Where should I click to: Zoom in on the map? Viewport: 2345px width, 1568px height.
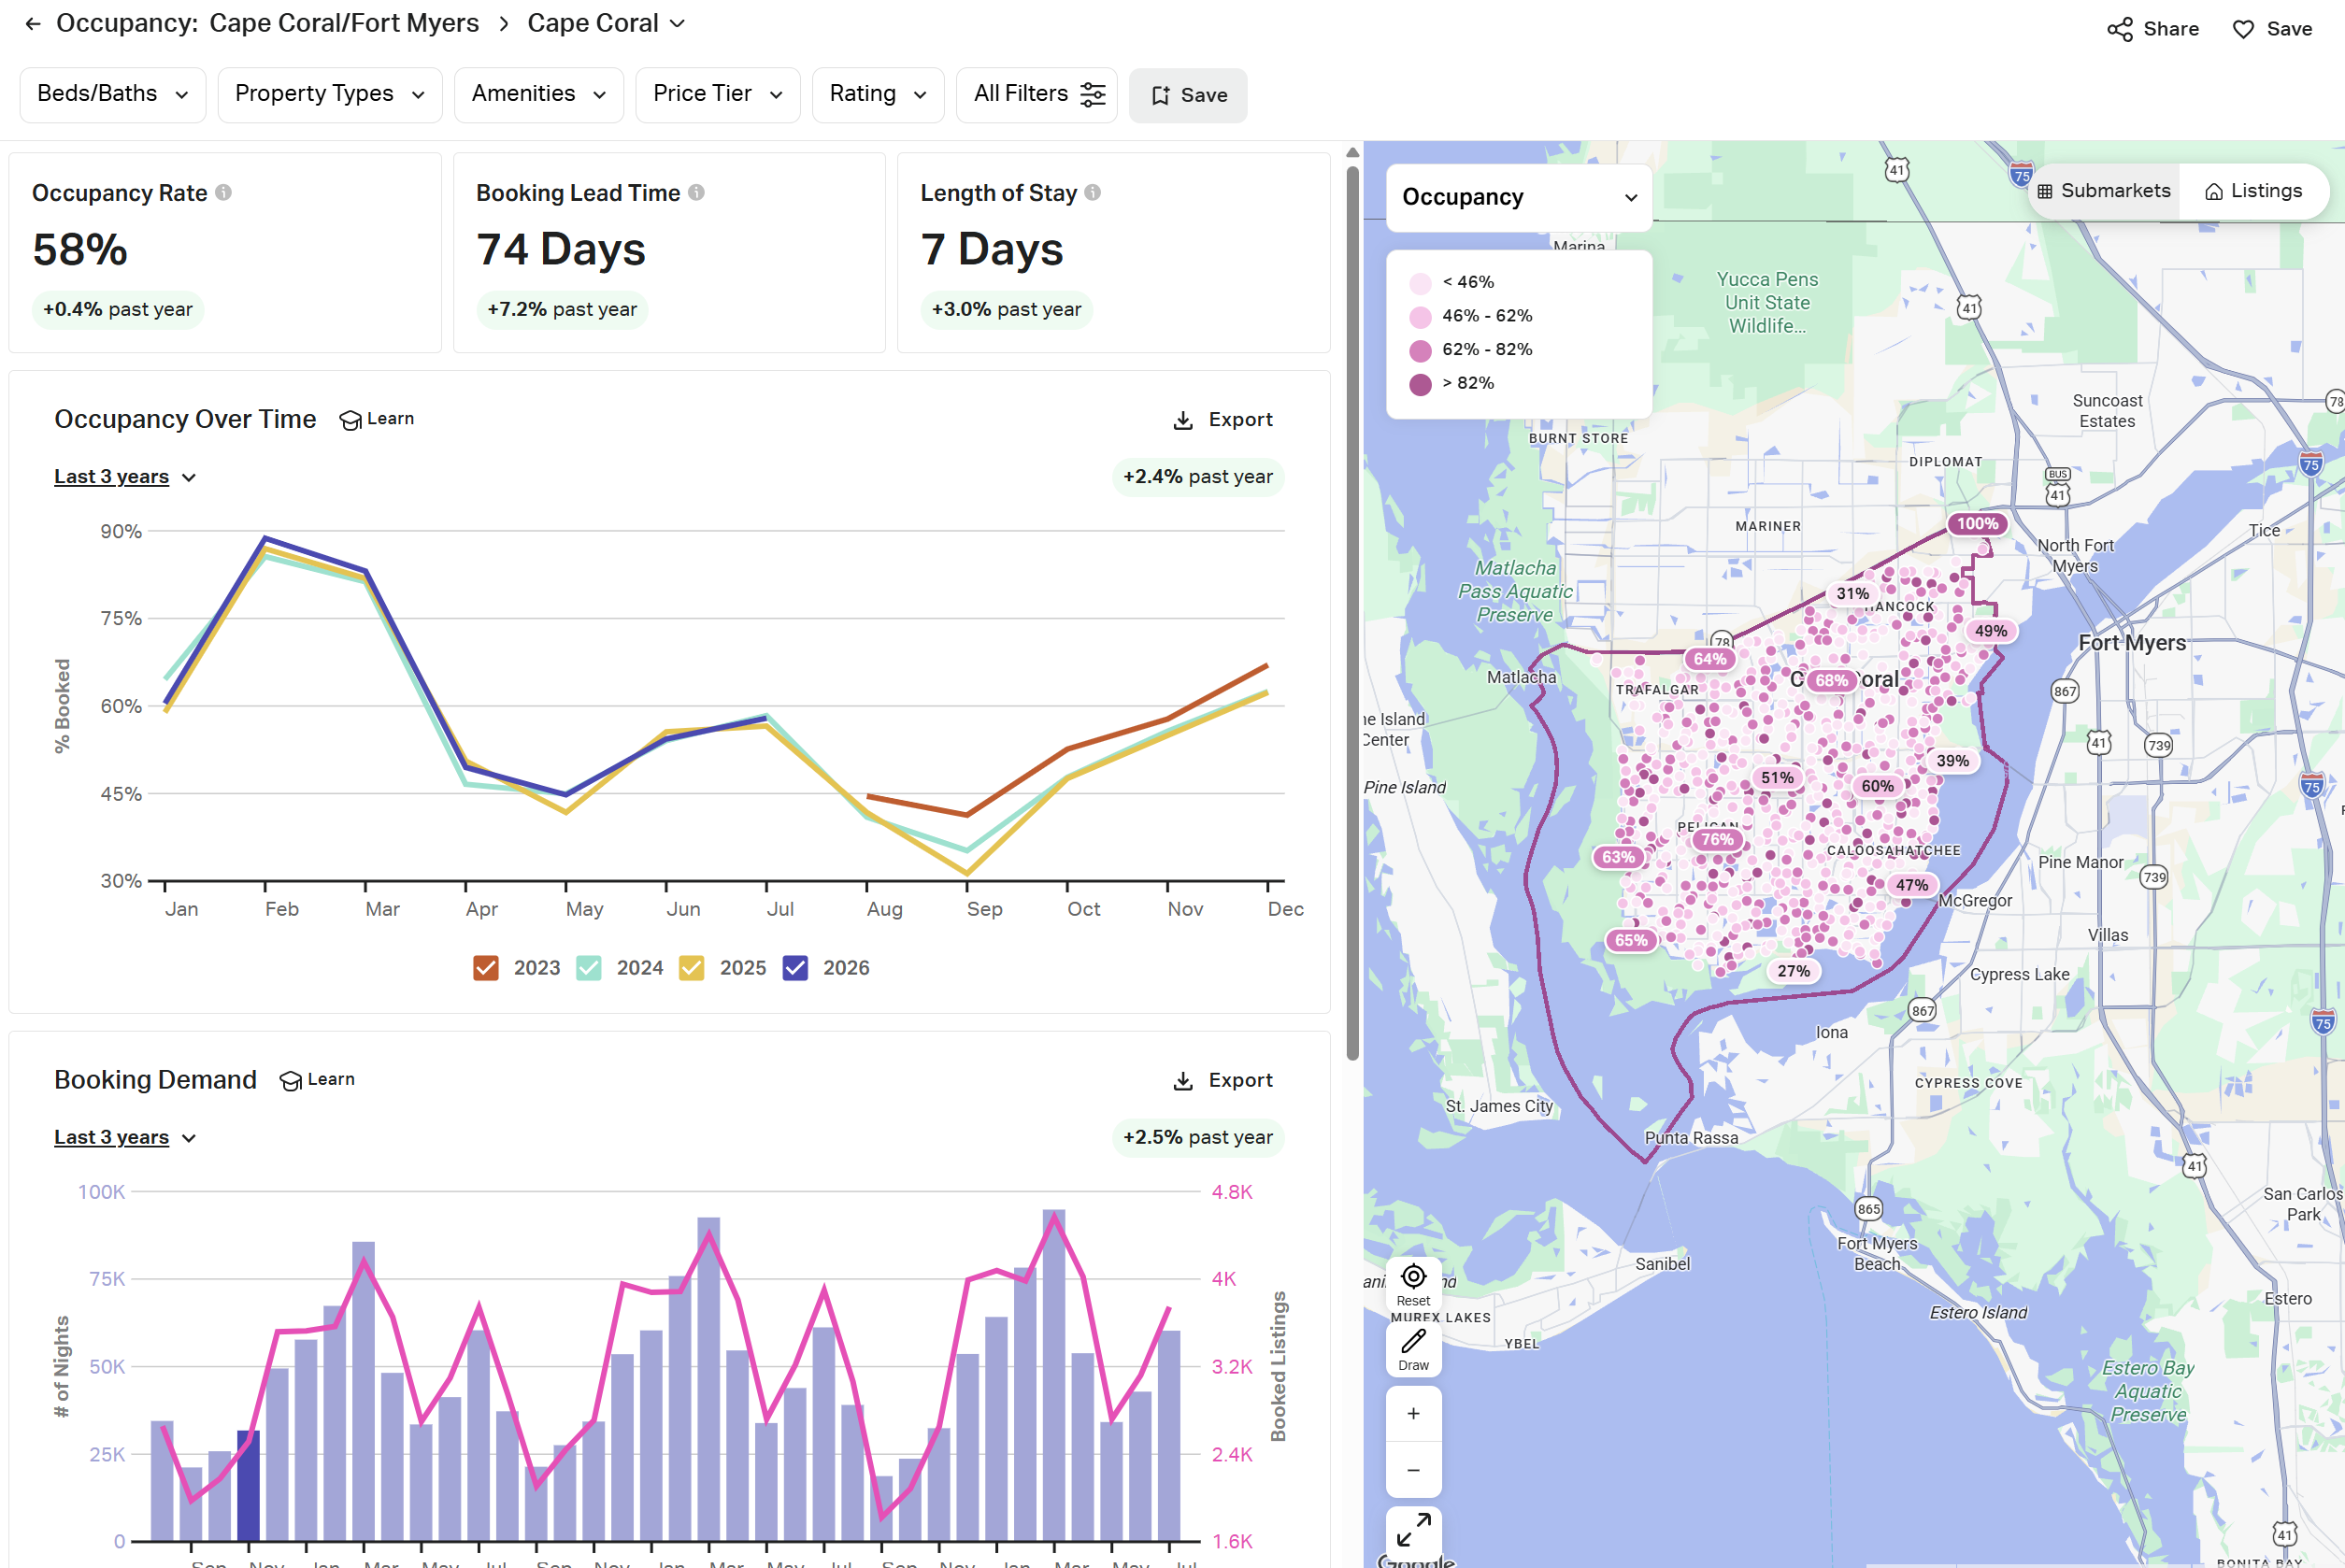click(x=1413, y=1413)
